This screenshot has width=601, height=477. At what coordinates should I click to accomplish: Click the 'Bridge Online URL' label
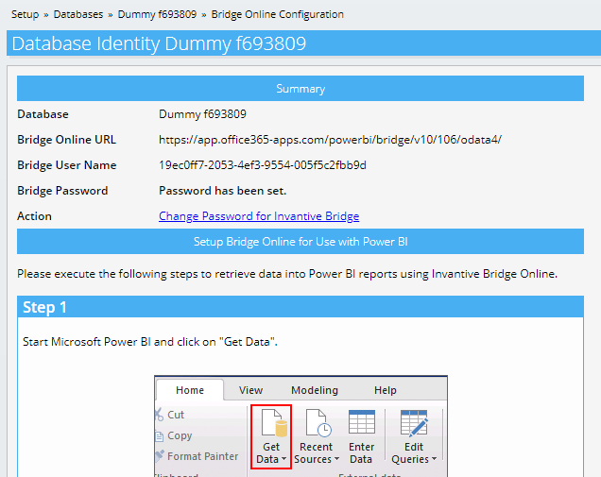click(x=66, y=140)
